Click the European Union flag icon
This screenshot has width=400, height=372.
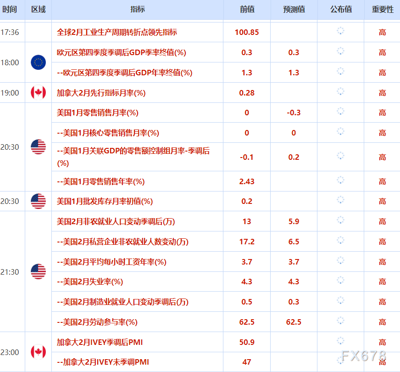(38, 62)
